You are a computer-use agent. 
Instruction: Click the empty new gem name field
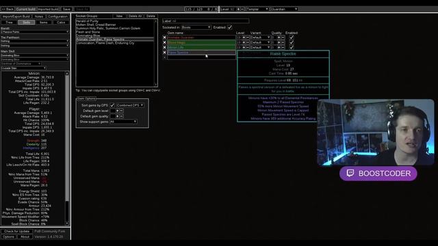point(201,57)
